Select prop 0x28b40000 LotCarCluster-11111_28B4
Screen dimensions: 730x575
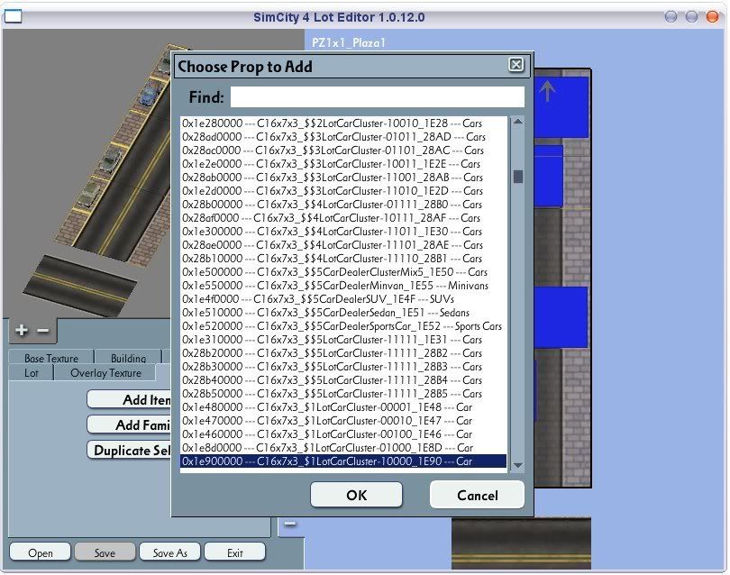(343, 380)
